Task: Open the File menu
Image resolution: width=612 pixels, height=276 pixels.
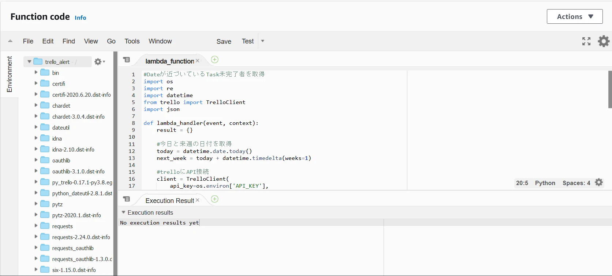Action: click(x=28, y=41)
